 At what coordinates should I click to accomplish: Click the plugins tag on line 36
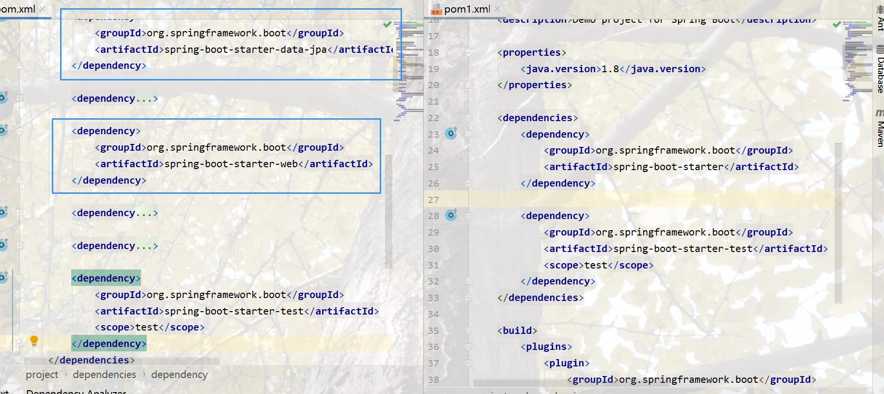click(x=546, y=347)
